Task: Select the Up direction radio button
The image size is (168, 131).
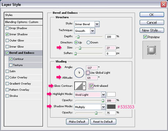Action: coord(76,42)
